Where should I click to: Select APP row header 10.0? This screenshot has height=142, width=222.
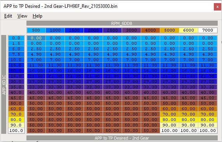pos(16,60)
